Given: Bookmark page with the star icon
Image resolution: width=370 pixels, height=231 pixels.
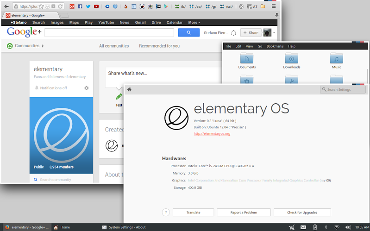Looking at the screenshot, I should point(41,6).
